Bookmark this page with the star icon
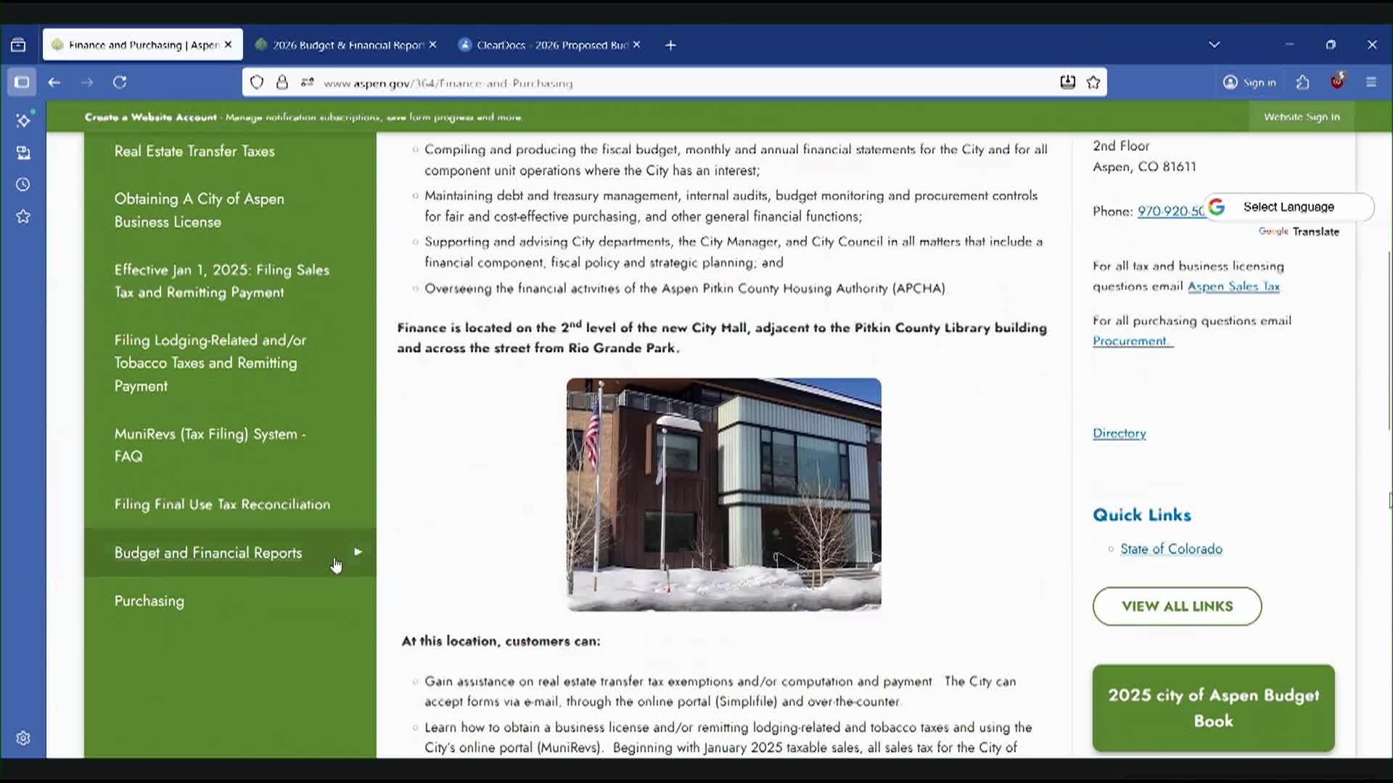This screenshot has width=1393, height=783. tap(1094, 82)
